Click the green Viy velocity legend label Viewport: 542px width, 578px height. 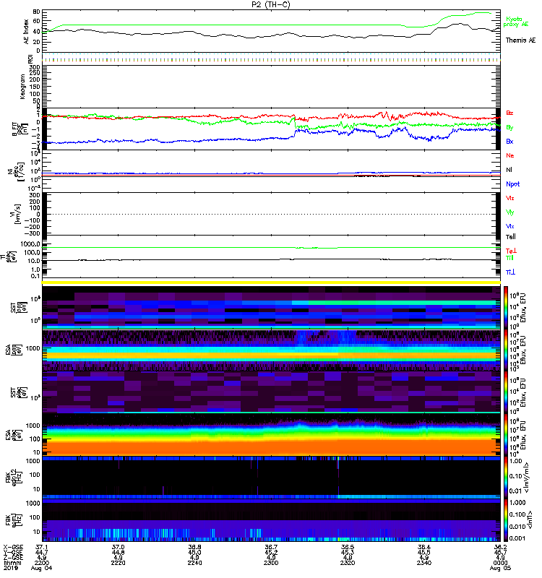[510, 212]
